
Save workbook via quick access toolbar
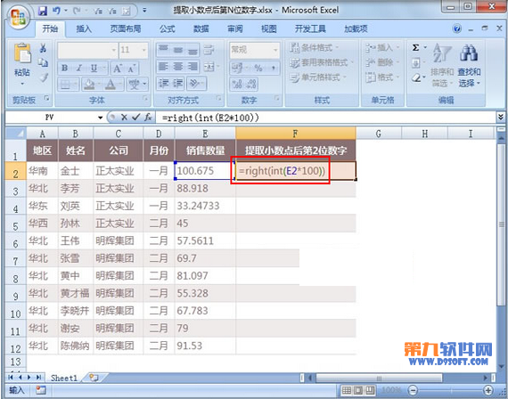coord(43,11)
